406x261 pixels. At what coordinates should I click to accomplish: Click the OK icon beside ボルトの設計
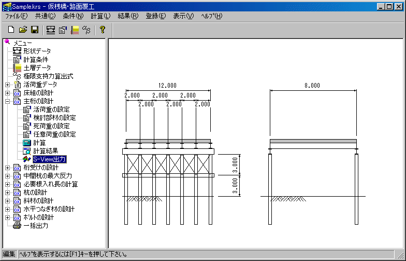click(17, 217)
